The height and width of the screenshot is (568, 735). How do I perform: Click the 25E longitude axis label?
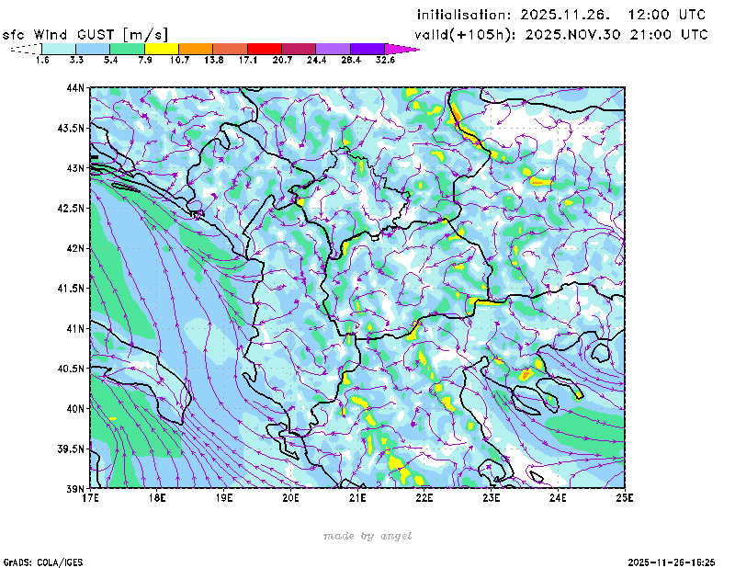click(625, 498)
